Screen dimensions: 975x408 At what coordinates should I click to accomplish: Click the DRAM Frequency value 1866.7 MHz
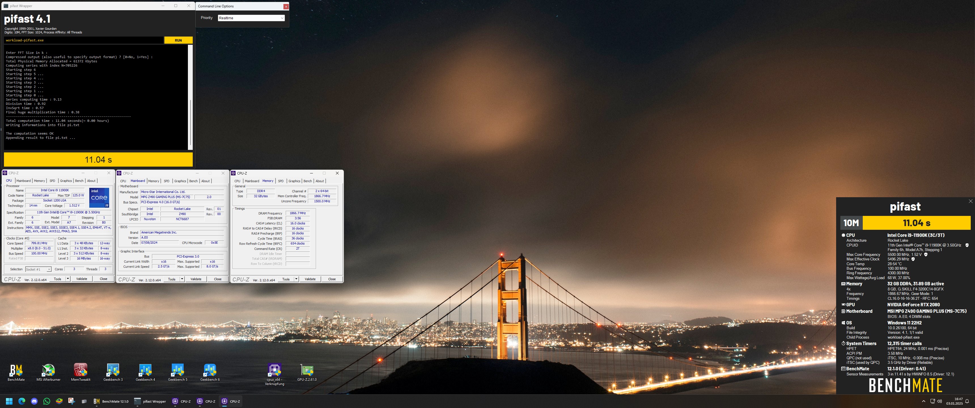point(298,213)
